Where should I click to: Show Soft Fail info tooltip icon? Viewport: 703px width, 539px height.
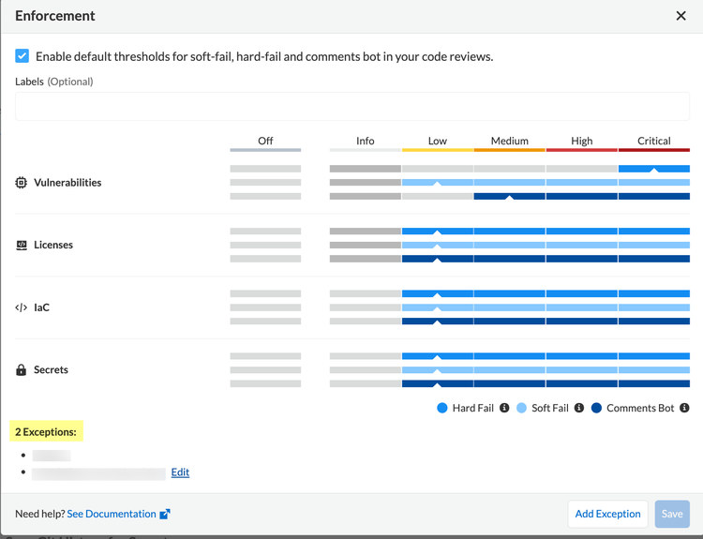[579, 408]
